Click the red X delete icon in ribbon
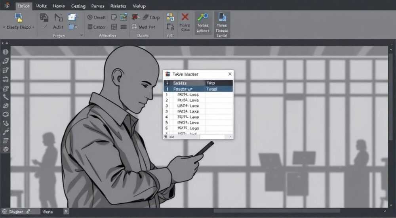396x218 pixels. [185, 17]
